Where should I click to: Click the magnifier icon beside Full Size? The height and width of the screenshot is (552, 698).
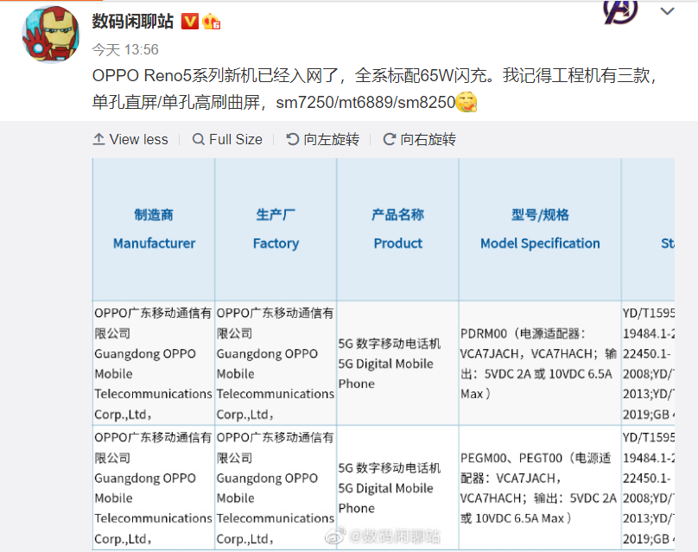pos(198,139)
